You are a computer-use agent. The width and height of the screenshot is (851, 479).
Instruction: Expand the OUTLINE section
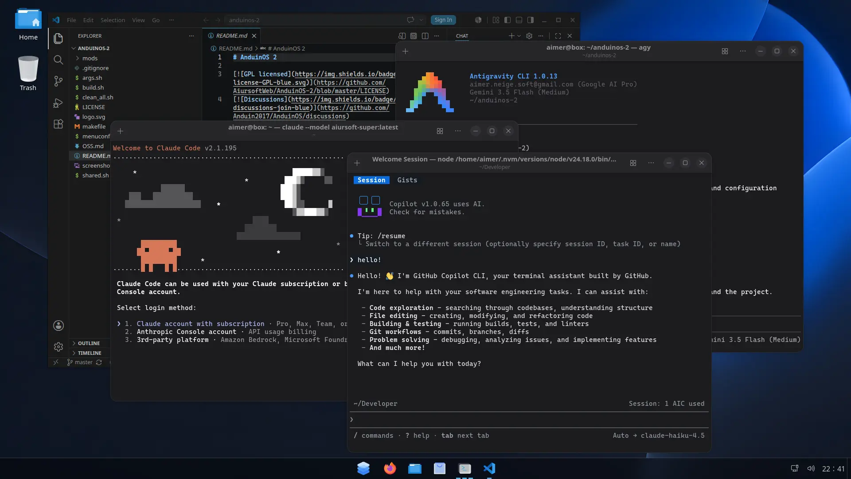pyautogui.click(x=89, y=343)
